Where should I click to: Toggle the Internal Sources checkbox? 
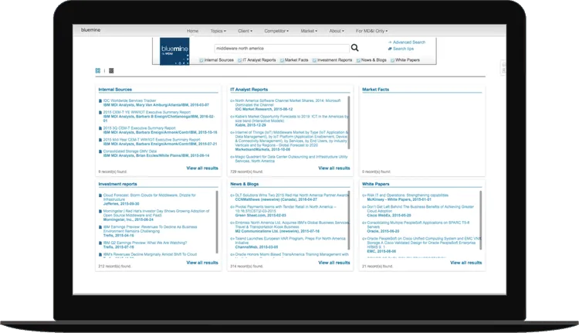pos(201,60)
